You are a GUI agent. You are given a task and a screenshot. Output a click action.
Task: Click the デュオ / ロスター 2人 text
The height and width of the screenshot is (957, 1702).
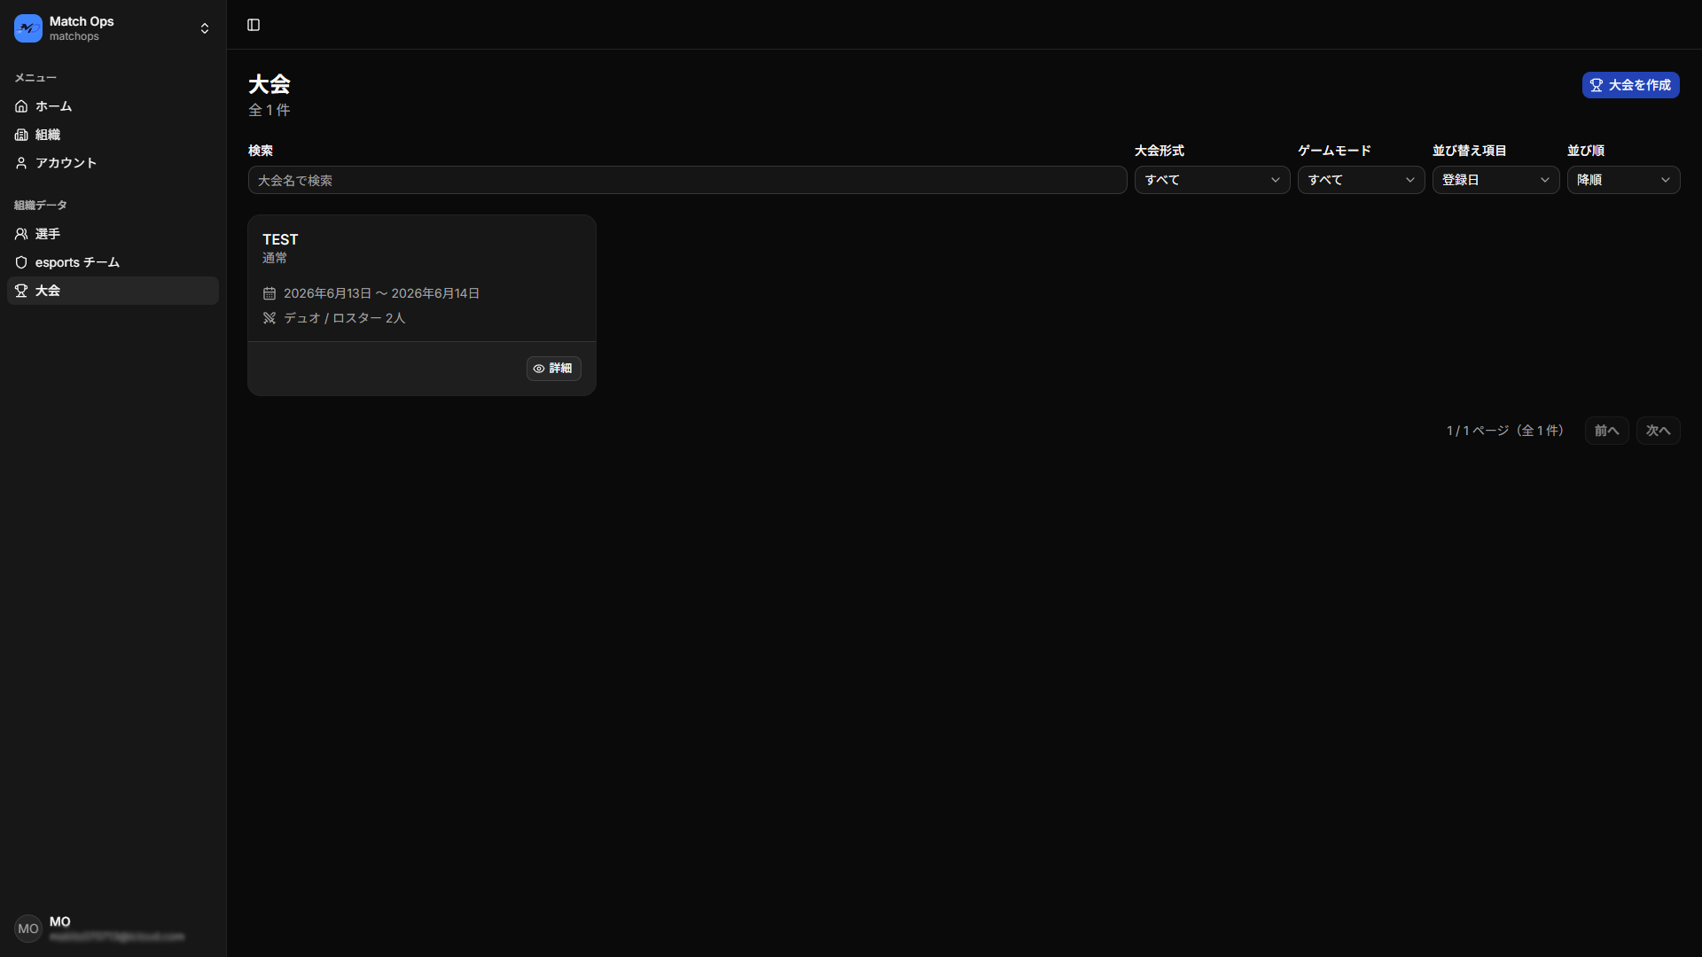point(344,318)
